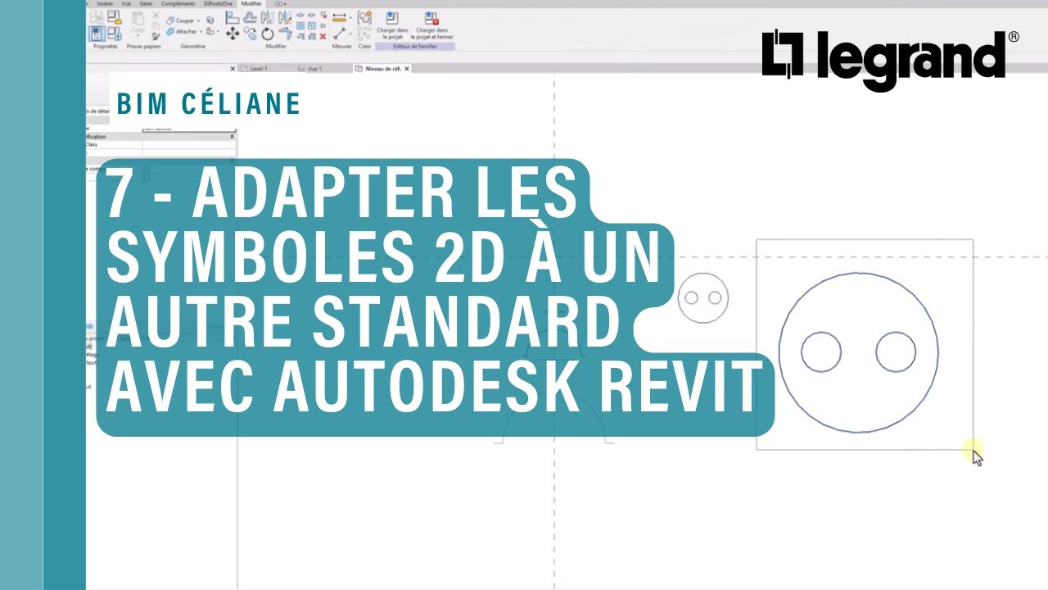Switch to the Level 1 view tab
This screenshot has width=1048, height=590.
click(258, 69)
